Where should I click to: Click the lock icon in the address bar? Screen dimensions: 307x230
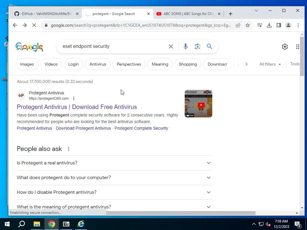pyautogui.click(x=46, y=25)
